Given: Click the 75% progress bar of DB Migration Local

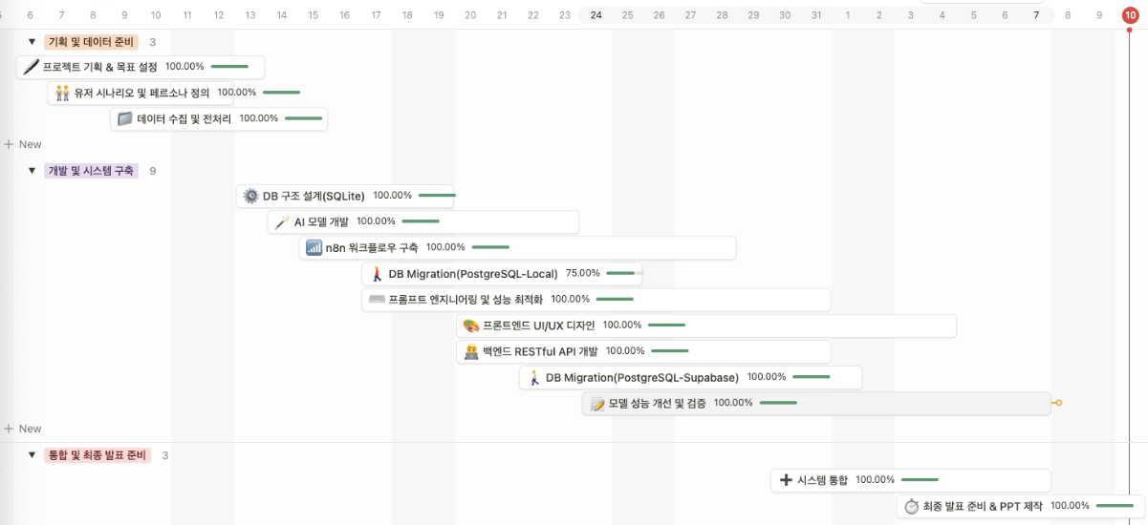Looking at the screenshot, I should click(x=623, y=273).
